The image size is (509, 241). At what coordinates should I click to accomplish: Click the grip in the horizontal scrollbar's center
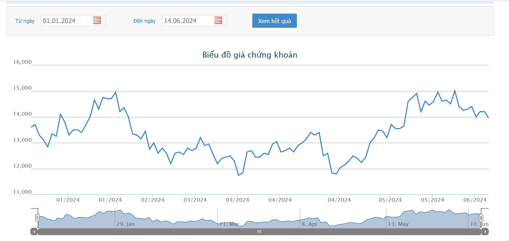click(259, 232)
